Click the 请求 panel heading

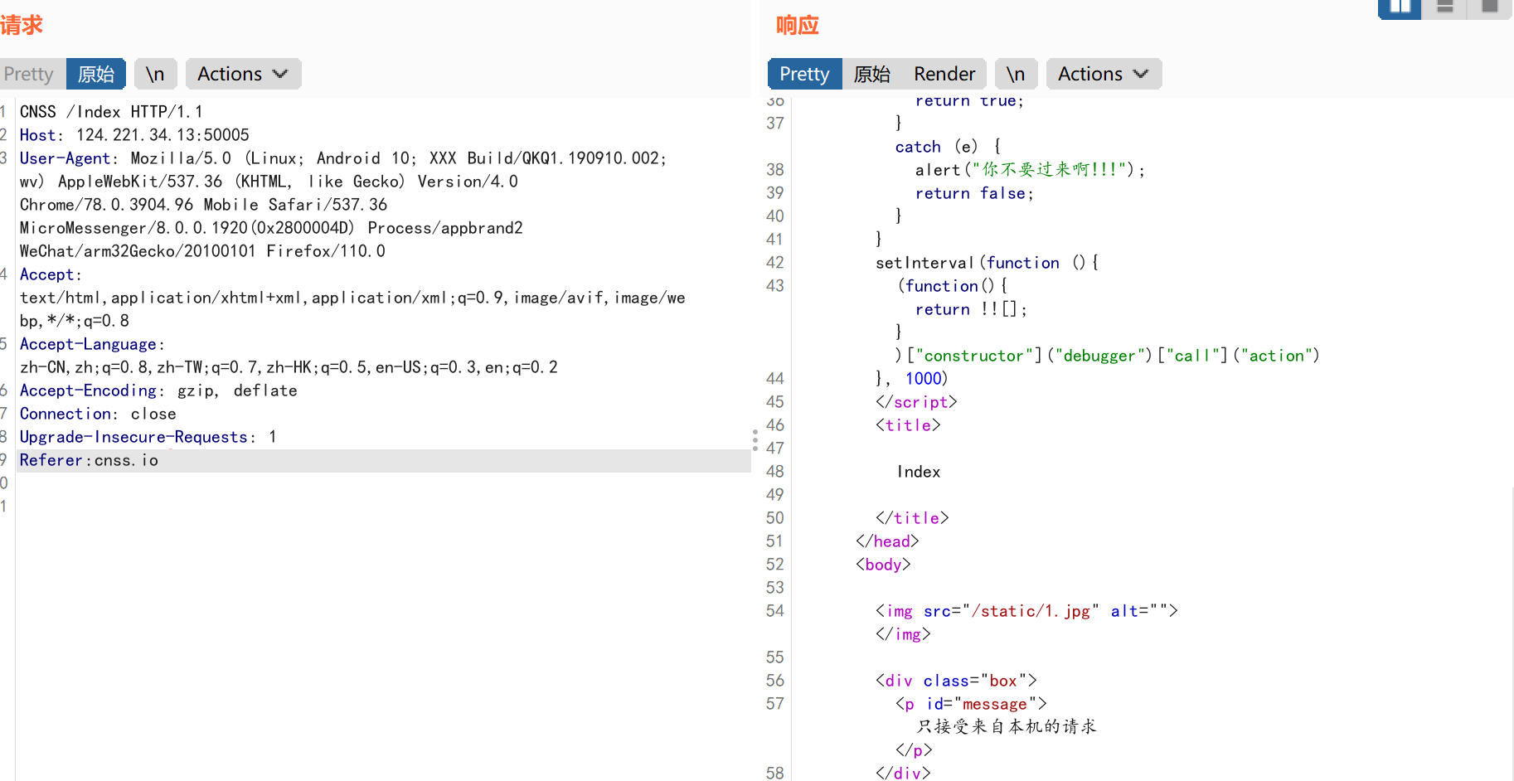point(22,25)
